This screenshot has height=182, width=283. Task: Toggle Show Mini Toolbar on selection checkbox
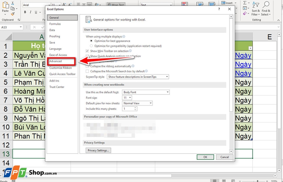coord(87,51)
